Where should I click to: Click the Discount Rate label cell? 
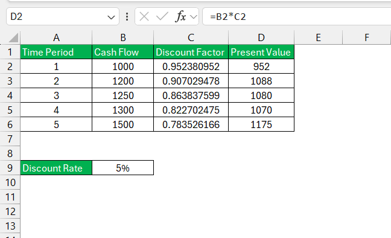(56, 168)
